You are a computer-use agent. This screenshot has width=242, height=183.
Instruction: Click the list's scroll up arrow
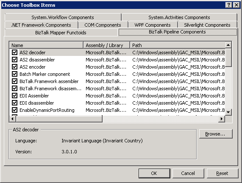[228, 45]
